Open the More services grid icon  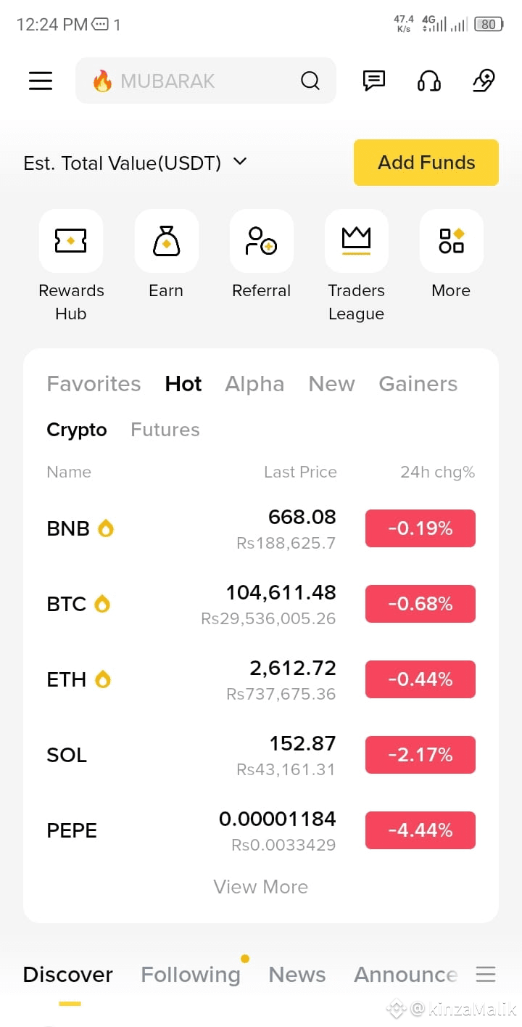(x=451, y=241)
